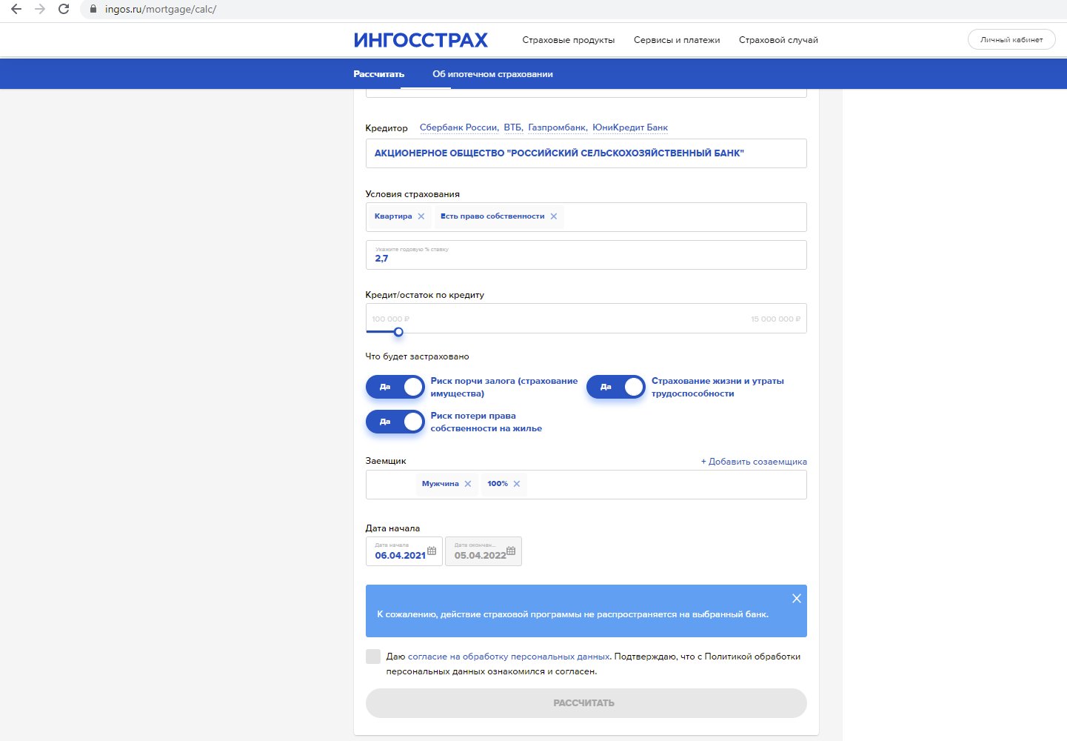
Task: Open the согласие на обработку персональных данных link
Action: (x=509, y=657)
